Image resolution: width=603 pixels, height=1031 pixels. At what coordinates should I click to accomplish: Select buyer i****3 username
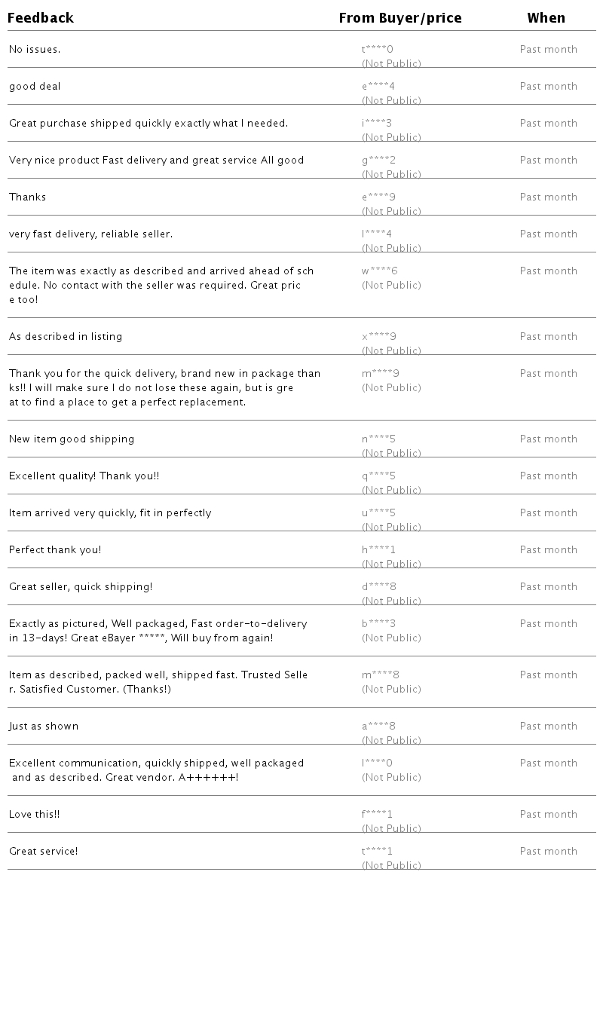coord(377,124)
